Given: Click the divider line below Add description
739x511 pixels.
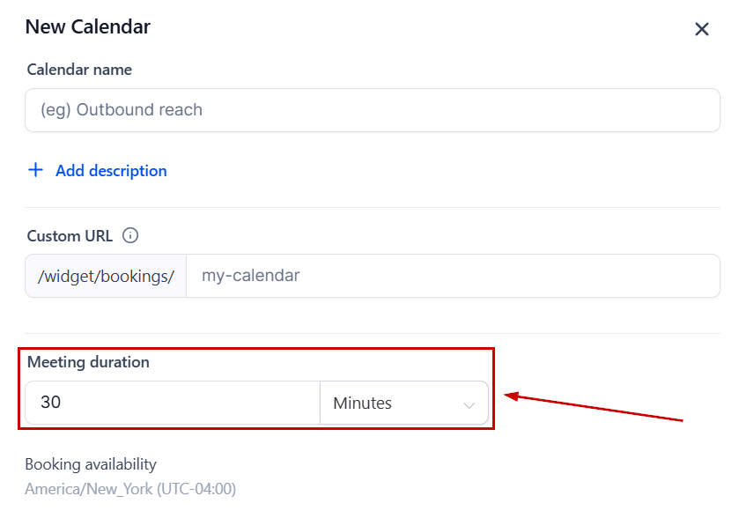Looking at the screenshot, I should [372, 207].
